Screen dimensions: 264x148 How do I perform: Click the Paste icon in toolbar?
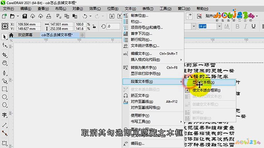pyautogui.click(x=75, y=16)
